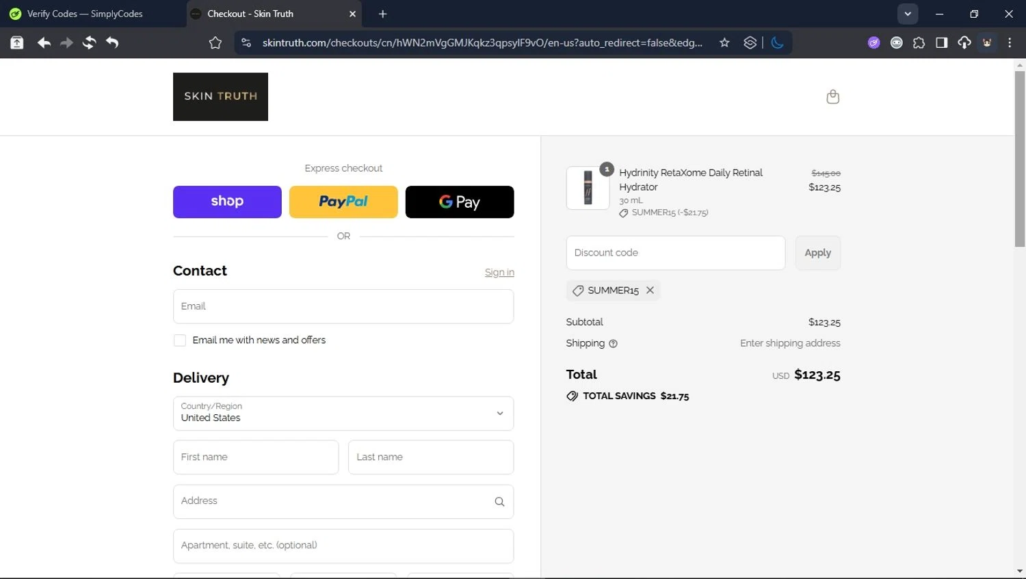1026x579 pixels.
Task: Focus the Email input field
Action: [x=343, y=306]
